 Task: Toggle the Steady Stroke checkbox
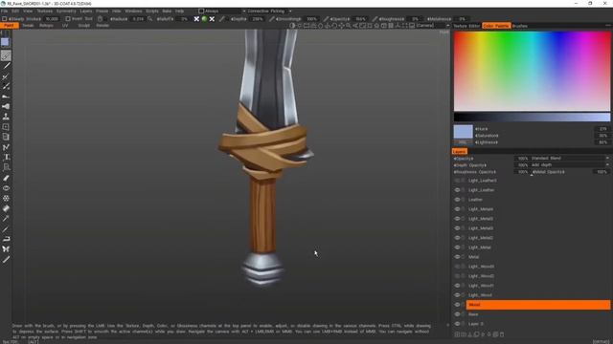tap(4, 19)
